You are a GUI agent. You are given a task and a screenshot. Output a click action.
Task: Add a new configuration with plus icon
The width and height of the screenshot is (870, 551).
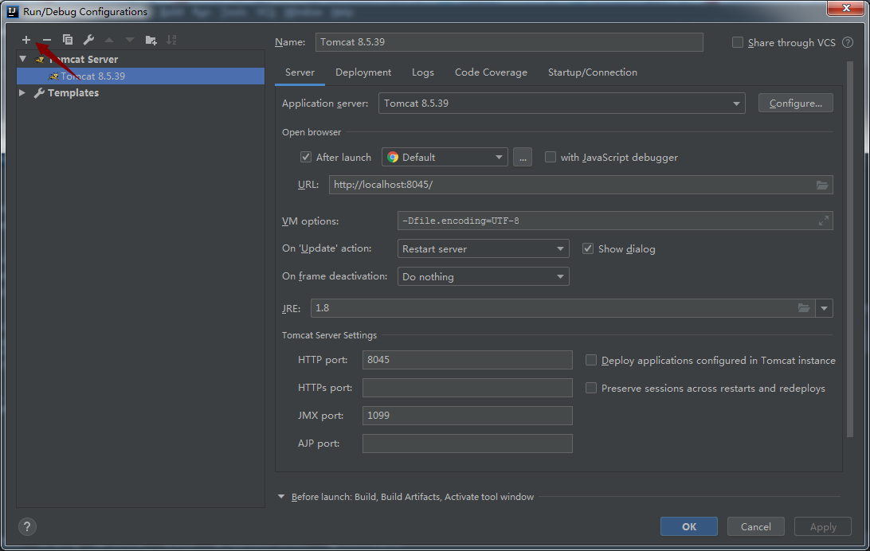coord(26,39)
